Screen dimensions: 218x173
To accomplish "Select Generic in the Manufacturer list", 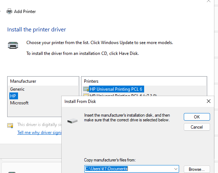I will pyautogui.click(x=17, y=89).
